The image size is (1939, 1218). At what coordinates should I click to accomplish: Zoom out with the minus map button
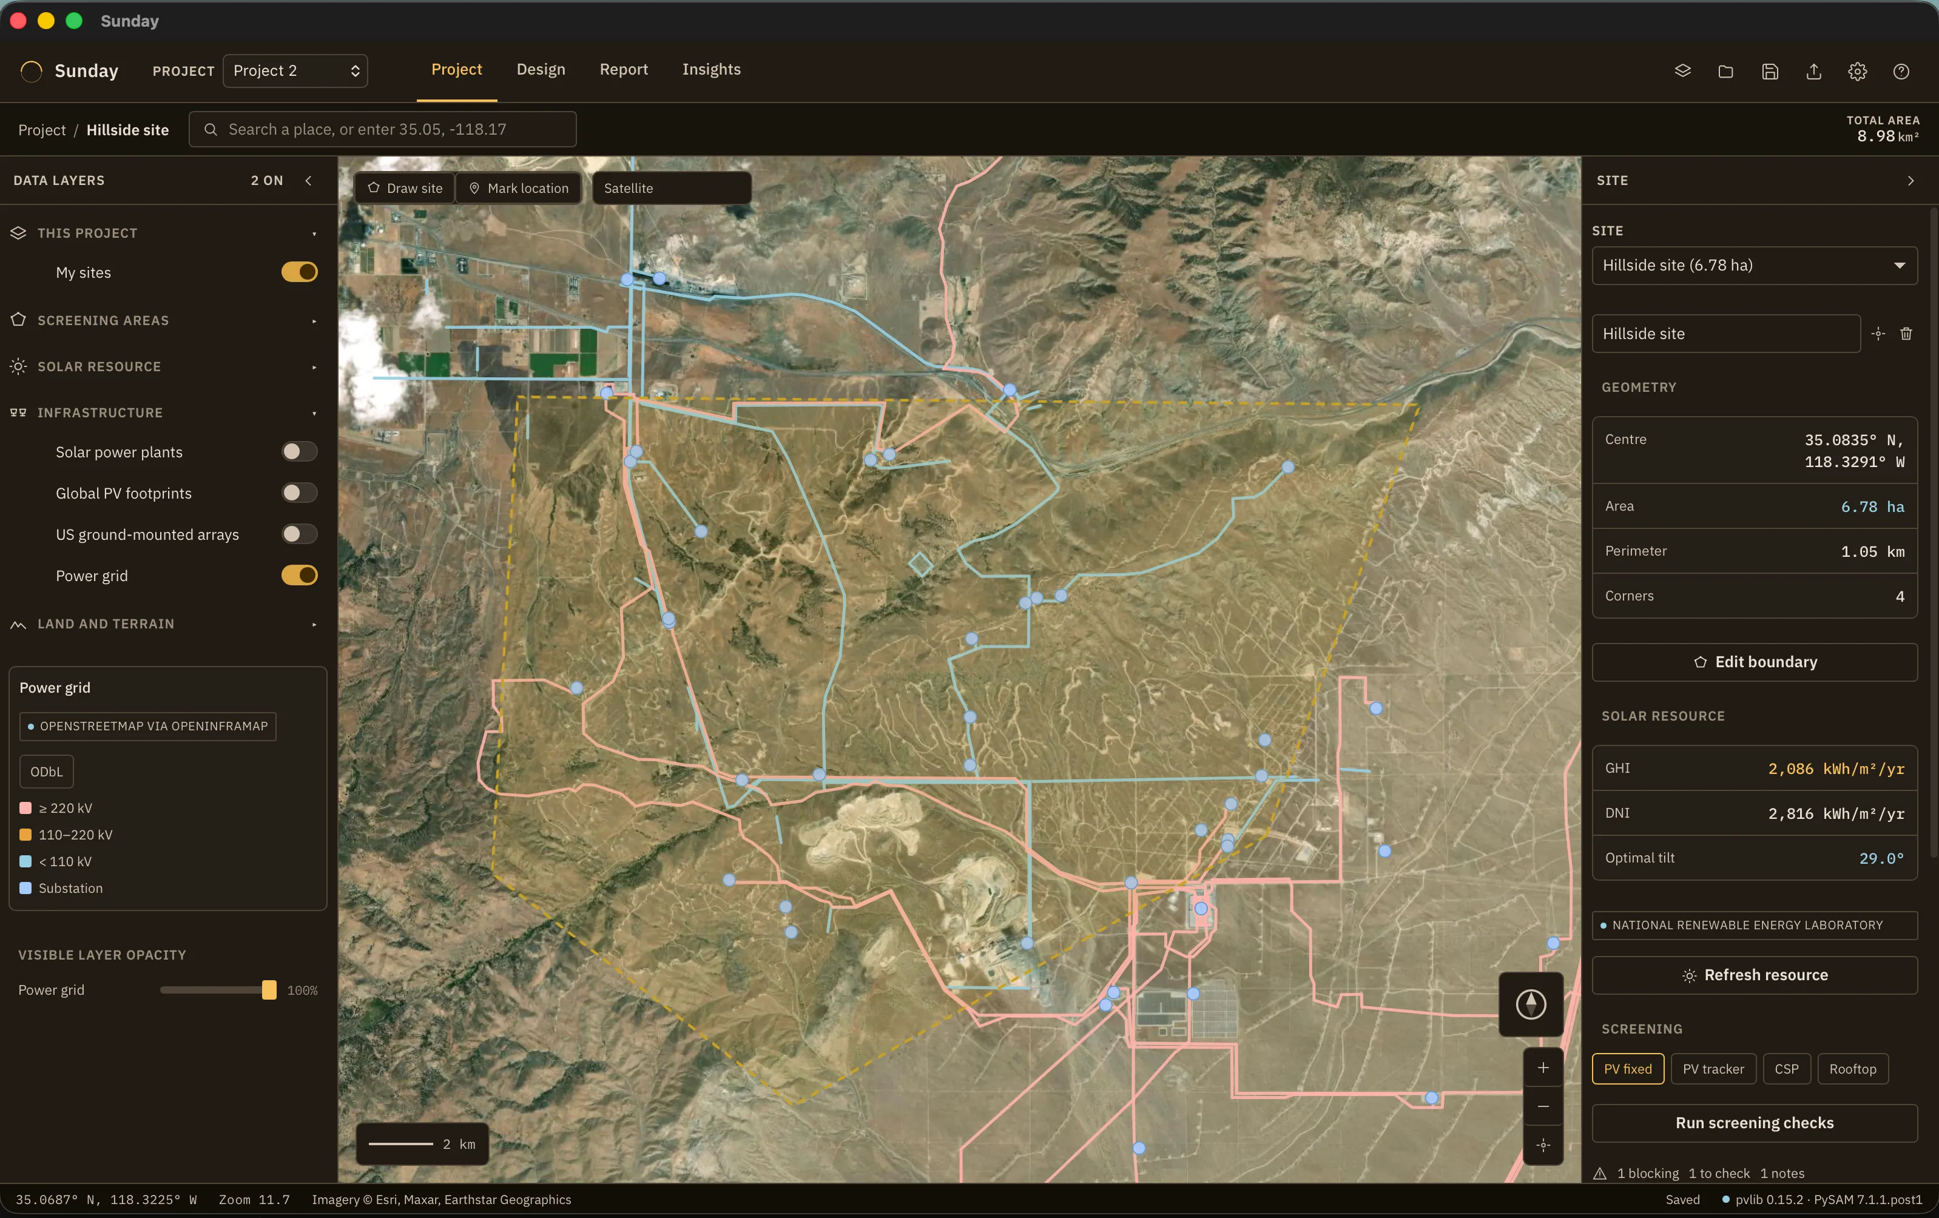pyautogui.click(x=1543, y=1106)
